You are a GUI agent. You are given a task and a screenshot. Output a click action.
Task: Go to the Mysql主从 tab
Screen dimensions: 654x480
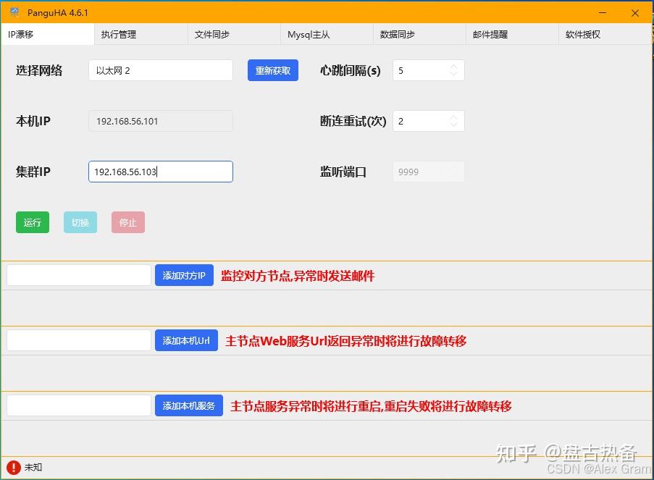coord(309,34)
